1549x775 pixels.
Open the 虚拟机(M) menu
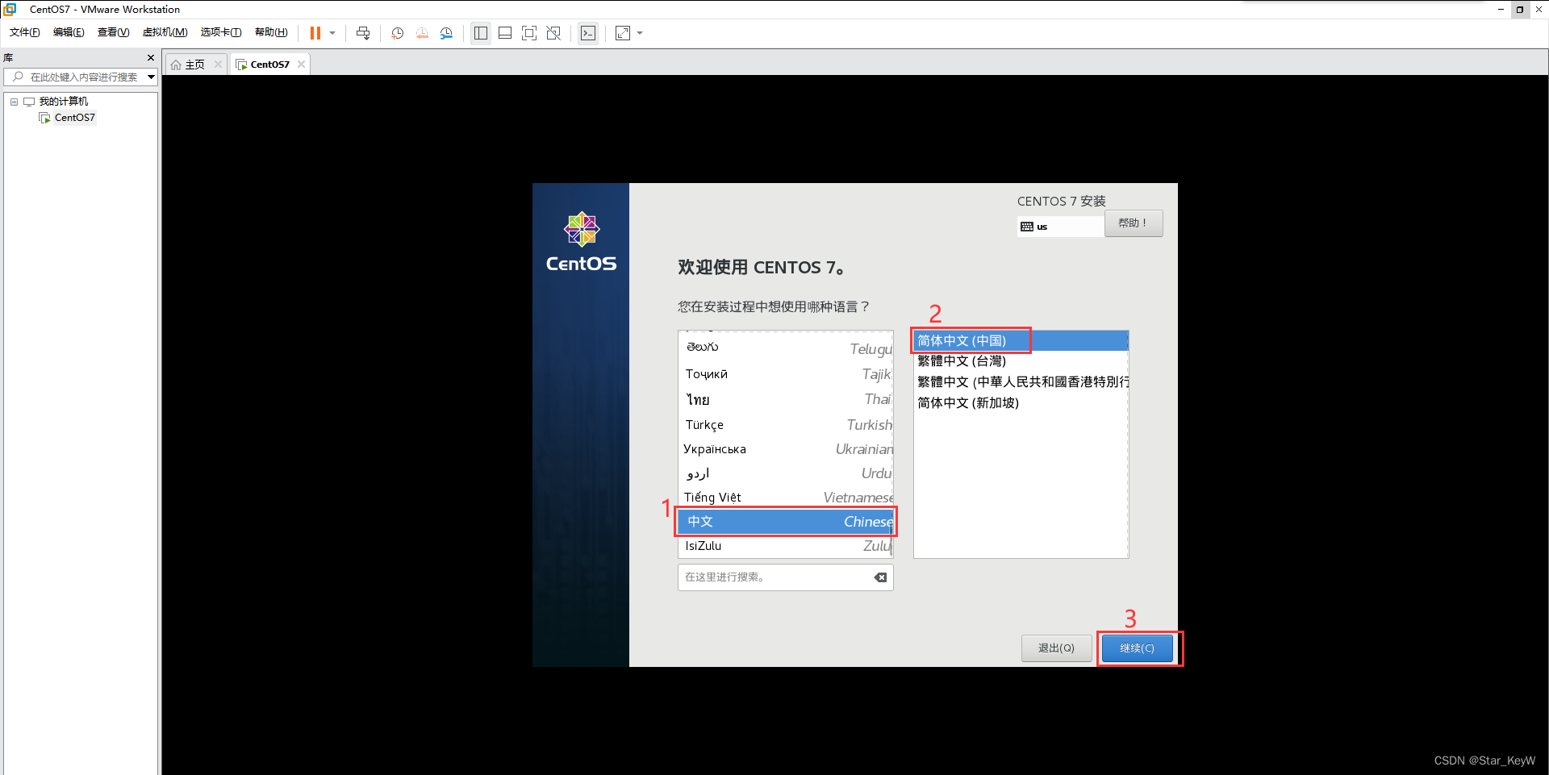[165, 32]
